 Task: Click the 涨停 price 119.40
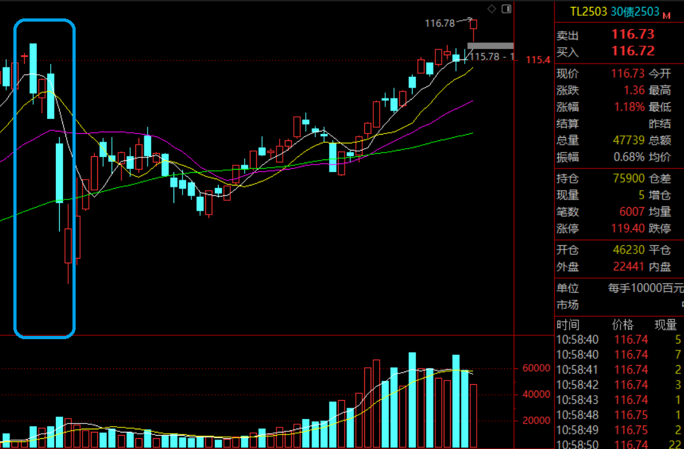(627, 229)
